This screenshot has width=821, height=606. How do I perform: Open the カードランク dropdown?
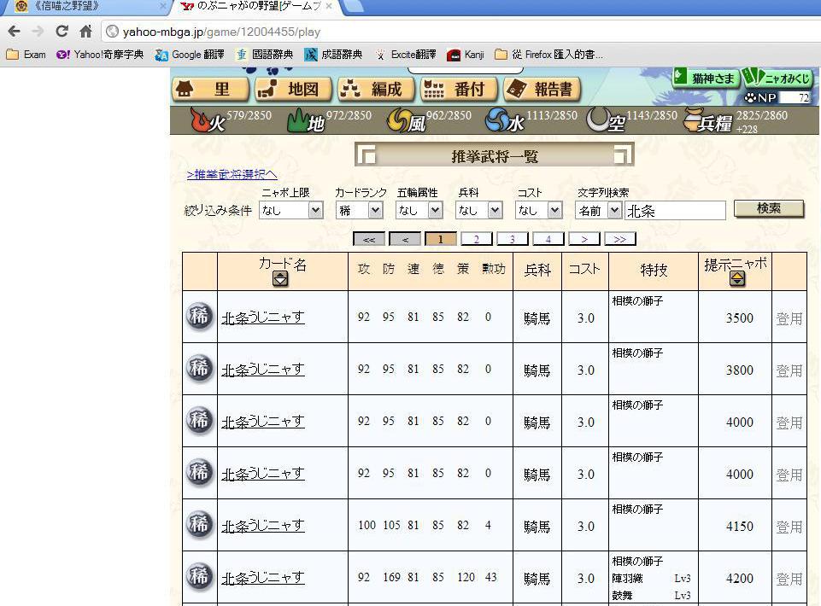pyautogui.click(x=359, y=210)
